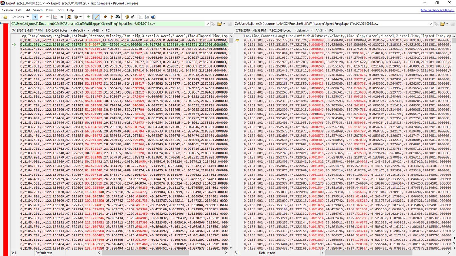Click left pane open-folder browse icon

coord(219,23)
